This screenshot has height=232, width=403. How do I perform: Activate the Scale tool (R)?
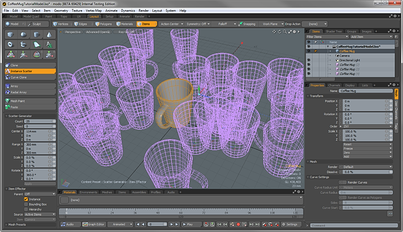click(49, 54)
